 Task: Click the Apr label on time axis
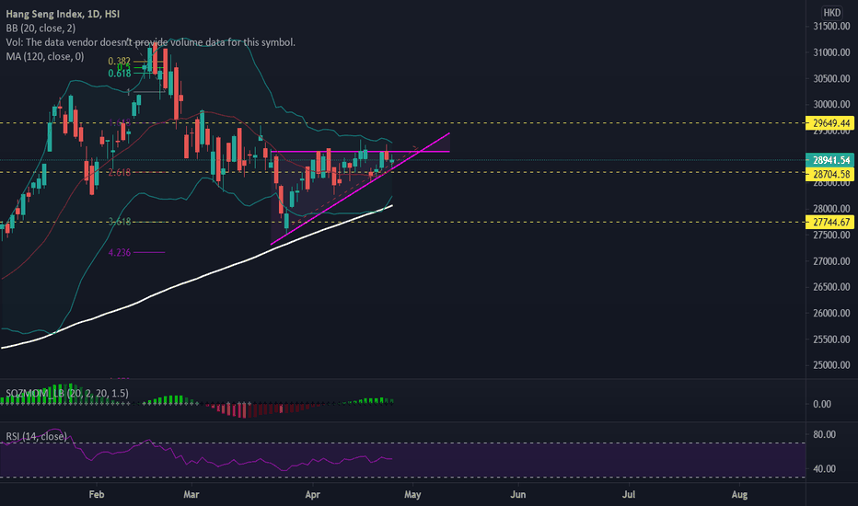point(312,495)
